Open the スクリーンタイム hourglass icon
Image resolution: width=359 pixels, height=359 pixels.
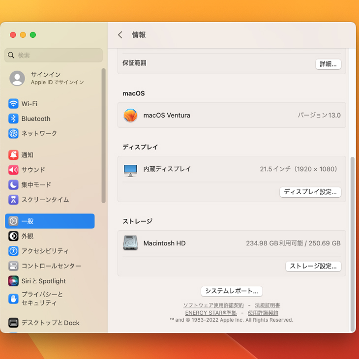click(x=13, y=200)
